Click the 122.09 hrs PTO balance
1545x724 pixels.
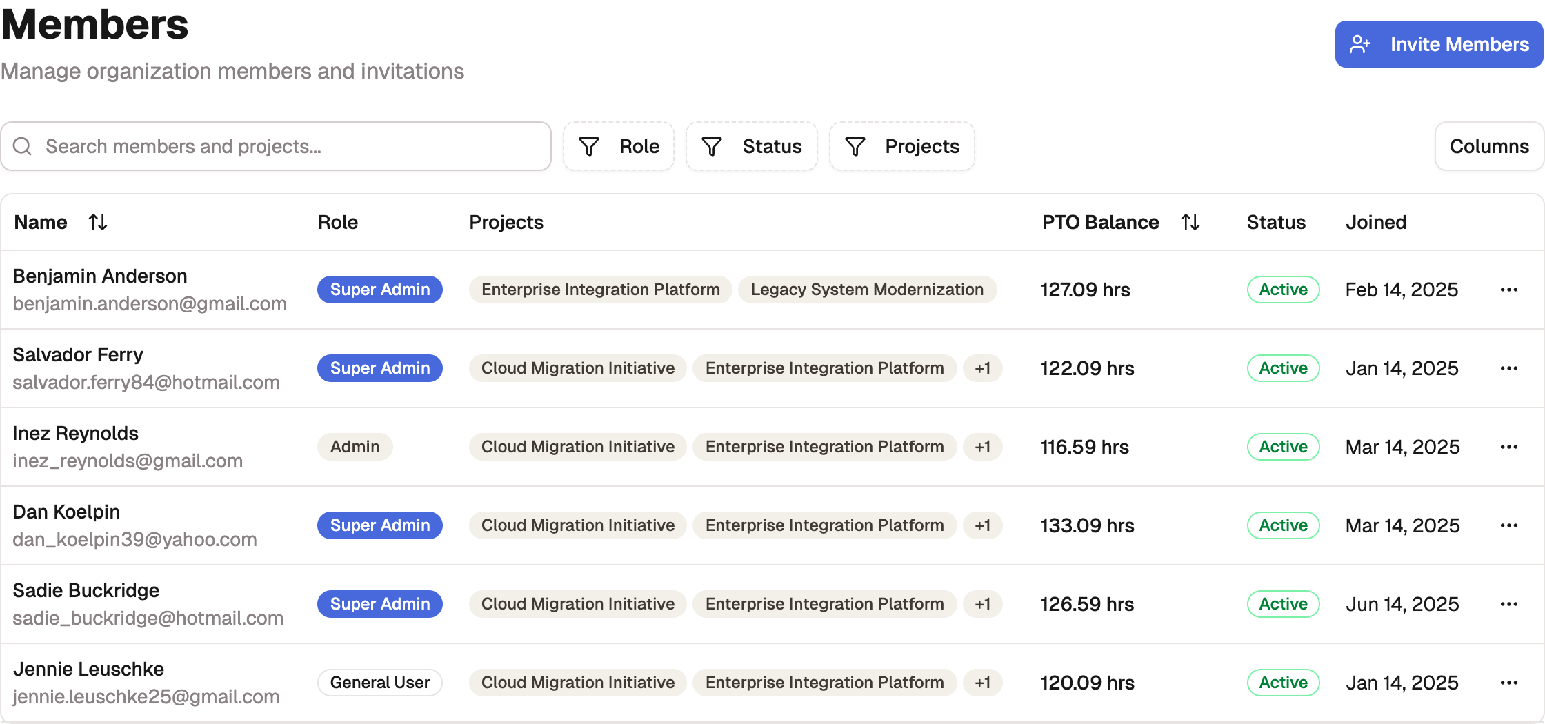(x=1088, y=368)
